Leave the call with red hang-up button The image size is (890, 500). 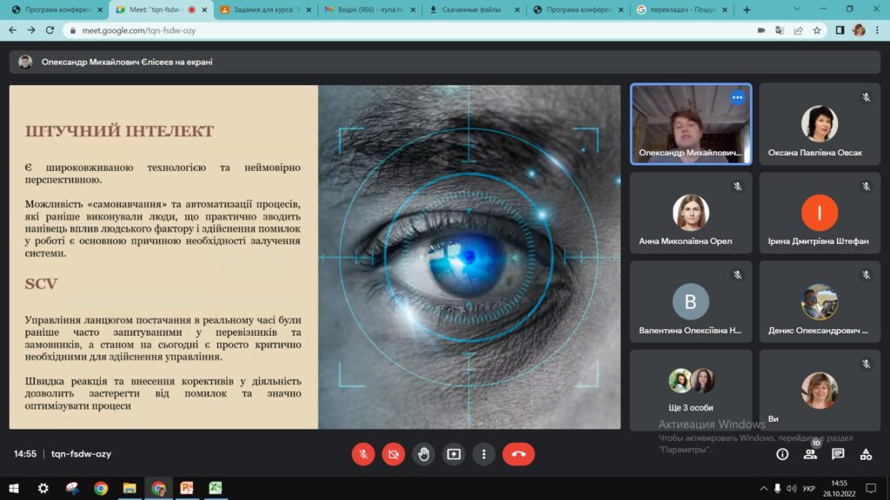519,454
